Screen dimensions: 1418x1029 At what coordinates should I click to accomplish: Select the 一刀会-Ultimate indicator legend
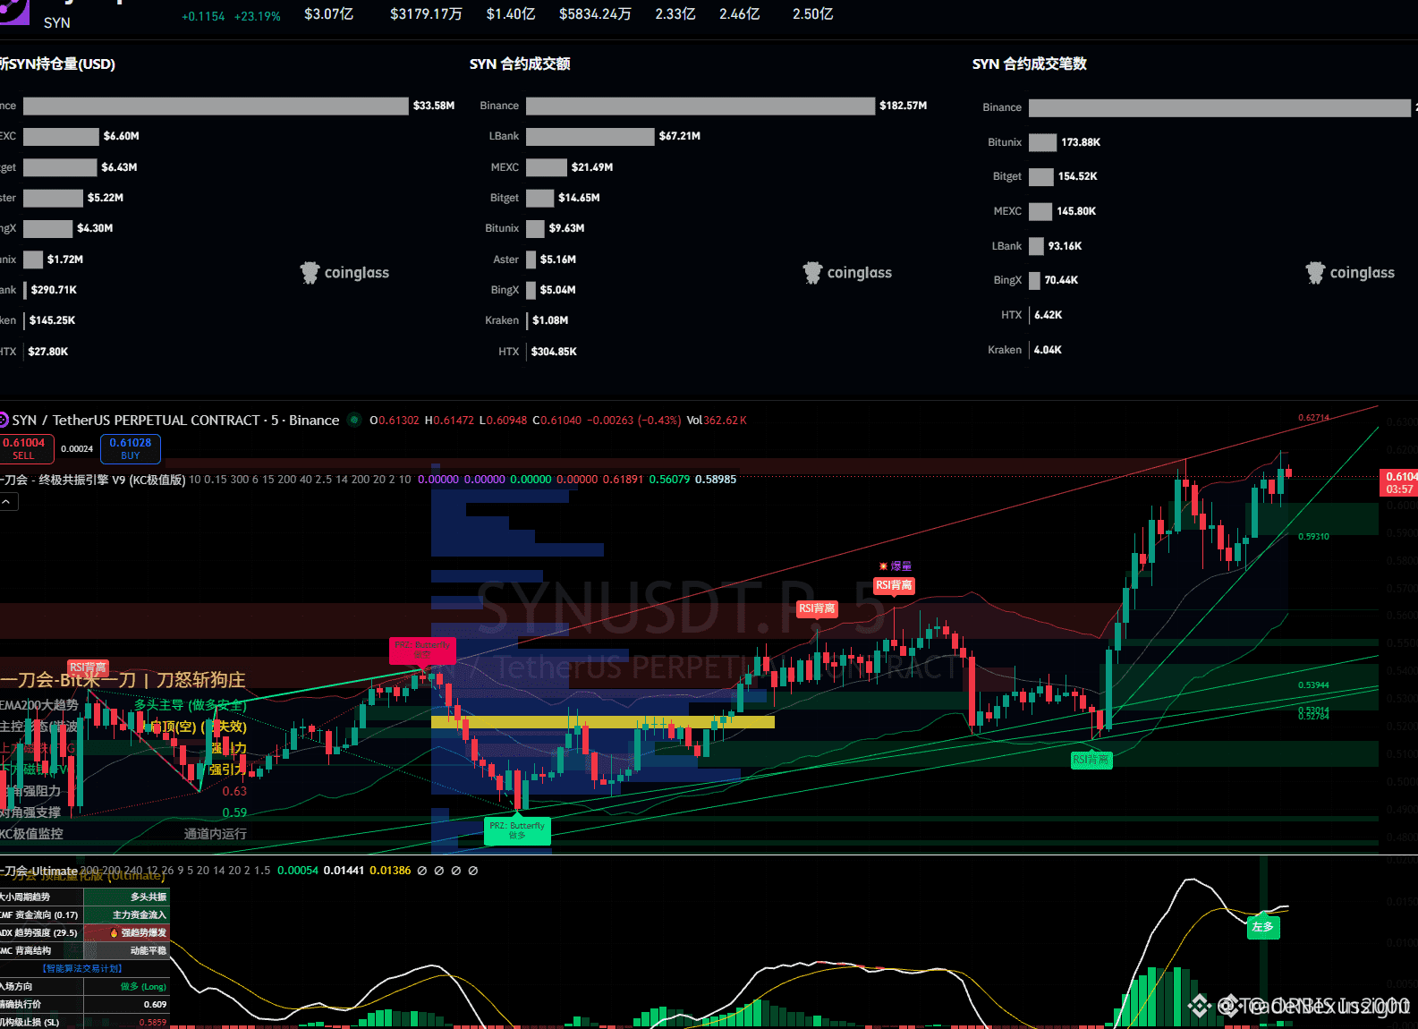[x=38, y=871]
